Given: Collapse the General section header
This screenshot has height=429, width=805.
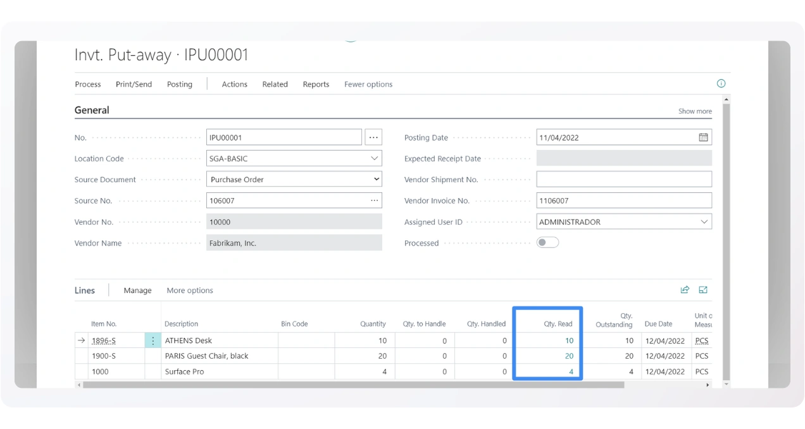Looking at the screenshot, I should tap(92, 110).
